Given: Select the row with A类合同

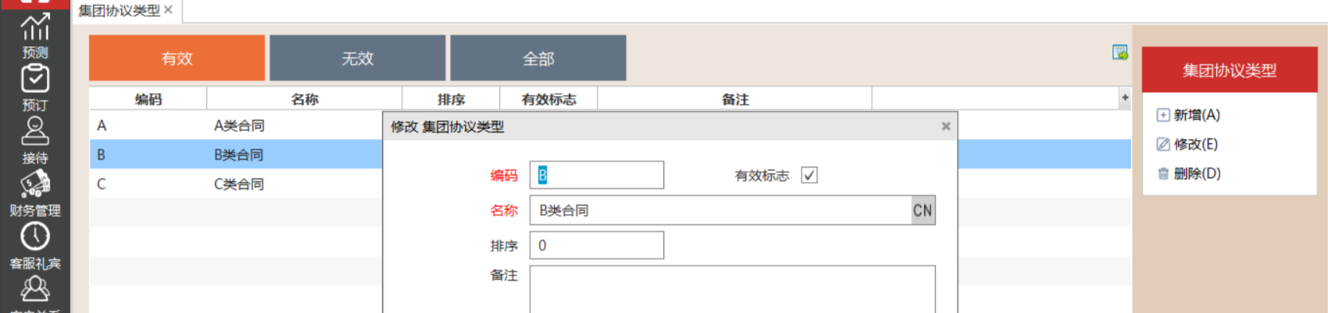Looking at the screenshot, I should click(238, 126).
